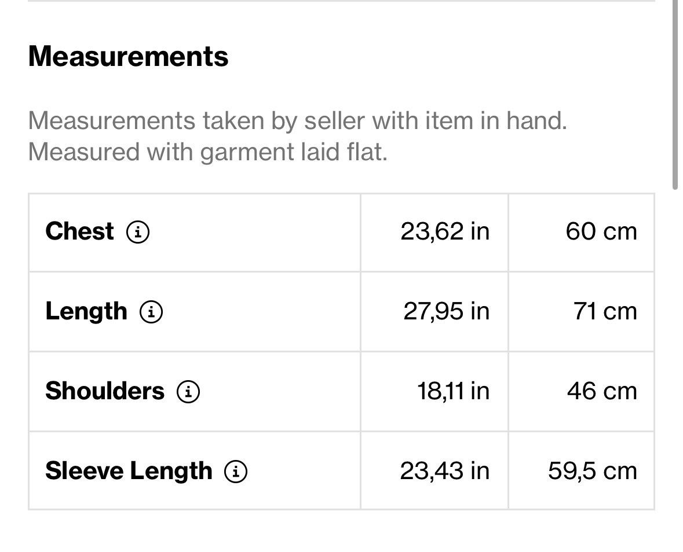
Task: Click the 'Measured with garment laid flat' text
Action: pyautogui.click(x=208, y=152)
